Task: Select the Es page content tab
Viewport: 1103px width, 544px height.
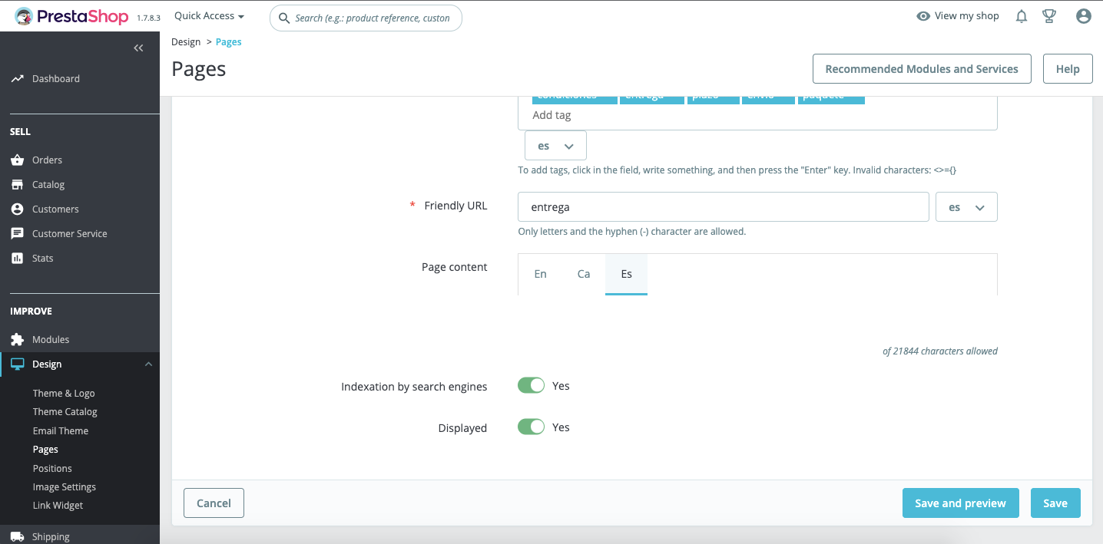Action: [x=626, y=274]
